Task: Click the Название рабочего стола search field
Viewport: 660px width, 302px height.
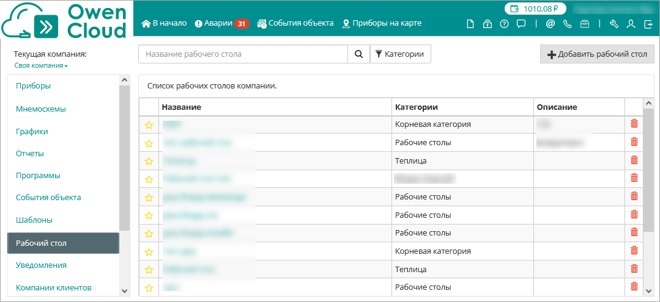Action: click(x=243, y=54)
